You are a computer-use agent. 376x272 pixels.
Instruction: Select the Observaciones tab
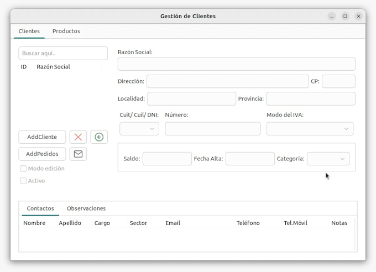click(86, 208)
